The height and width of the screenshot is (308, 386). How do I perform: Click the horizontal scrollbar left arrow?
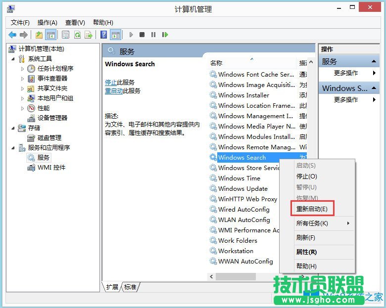(x=211, y=276)
